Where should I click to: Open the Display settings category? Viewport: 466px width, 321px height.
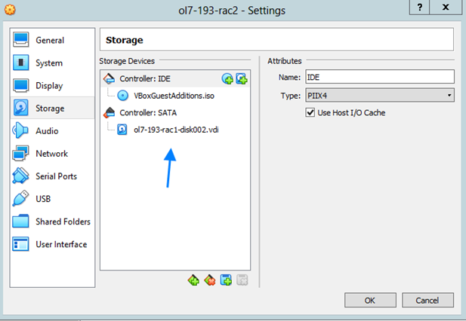(x=52, y=86)
